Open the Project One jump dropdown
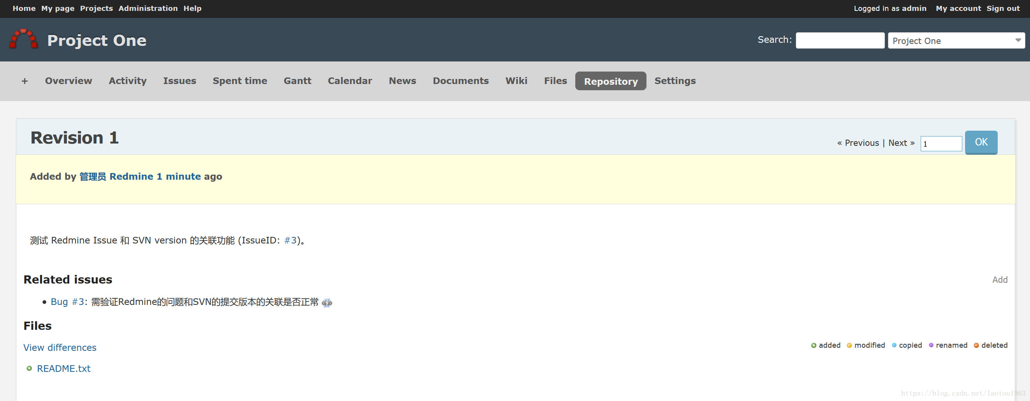 coord(956,40)
